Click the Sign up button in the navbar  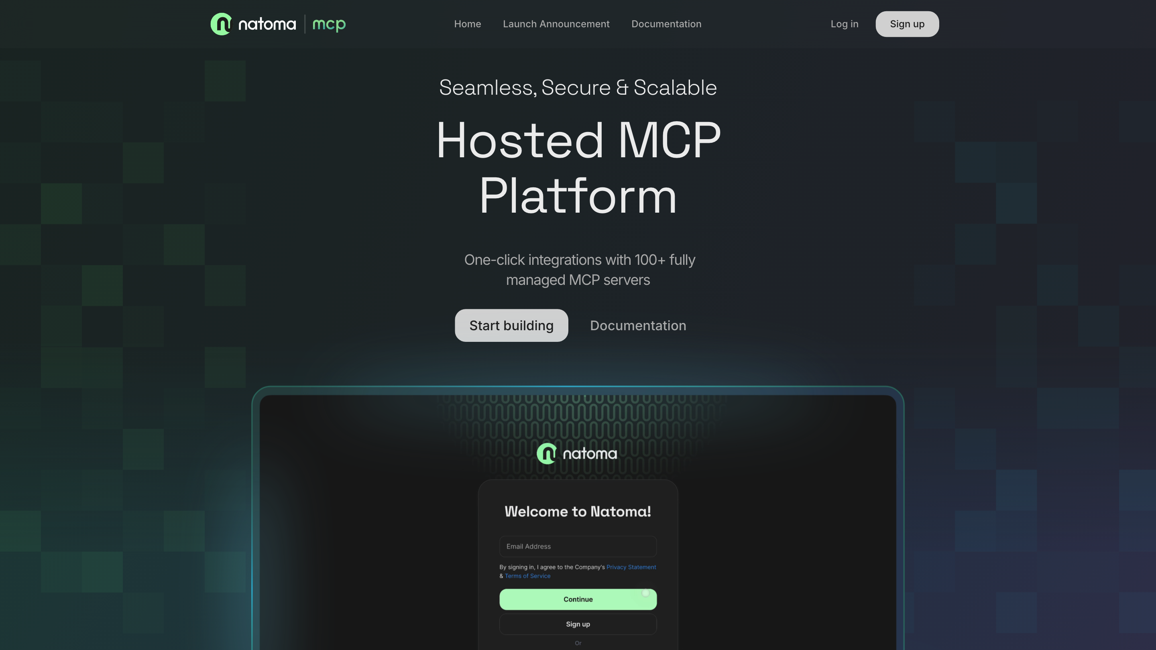[x=907, y=24]
